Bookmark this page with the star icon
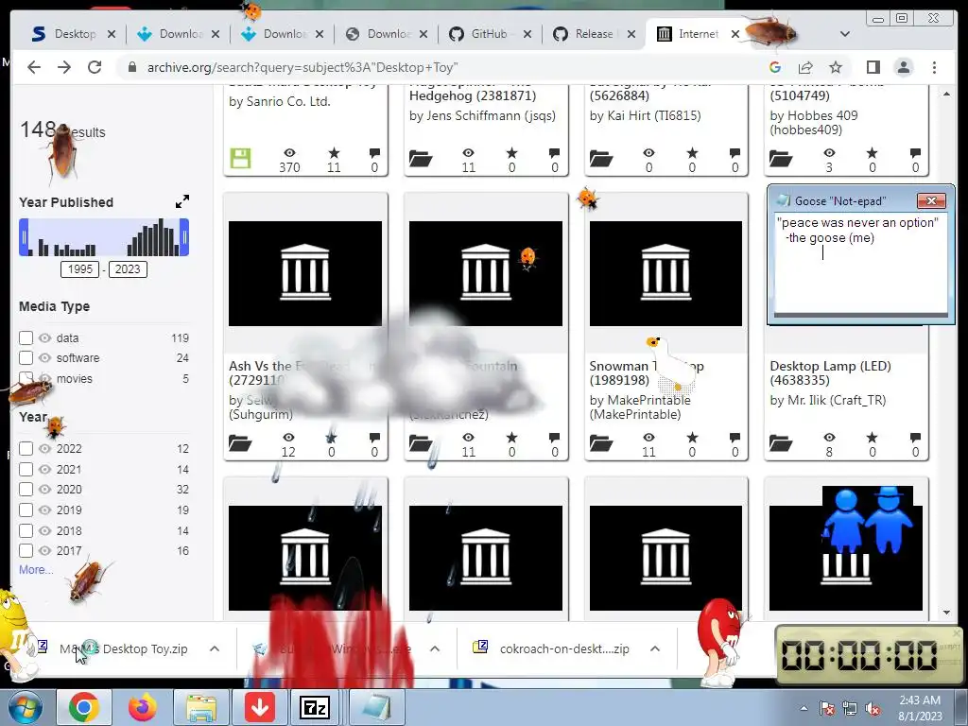Viewport: 968px width, 726px height. tap(836, 67)
